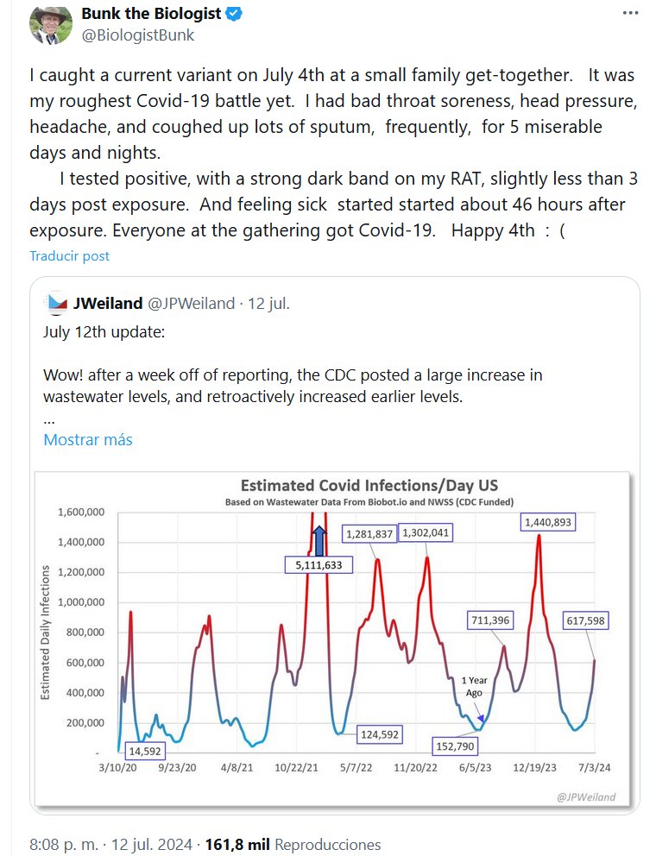656x856 pixels.
Task: Click the "Traducir post" link
Action: [69, 255]
